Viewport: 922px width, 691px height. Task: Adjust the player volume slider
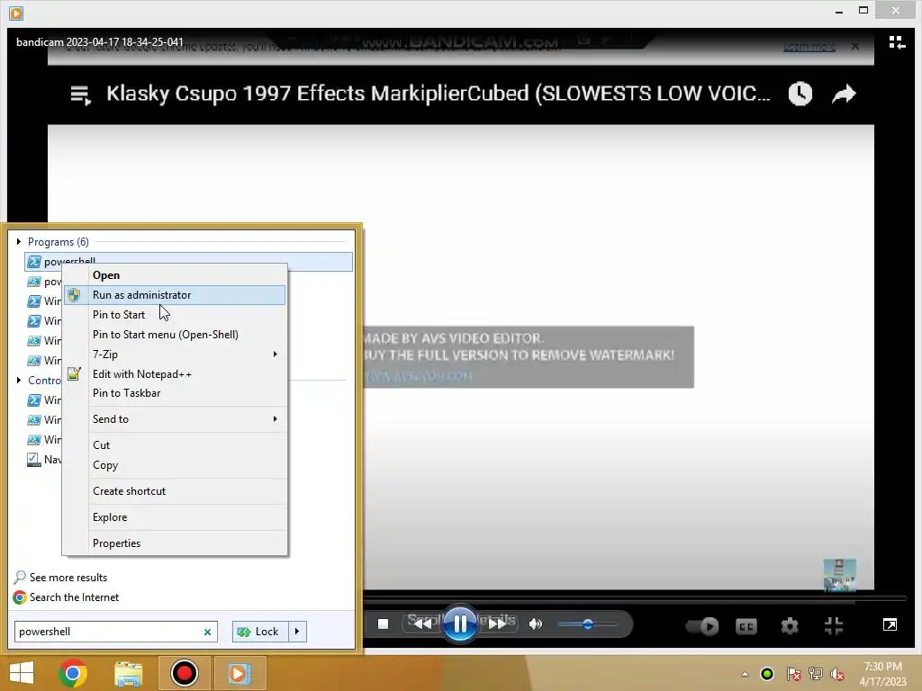point(587,624)
